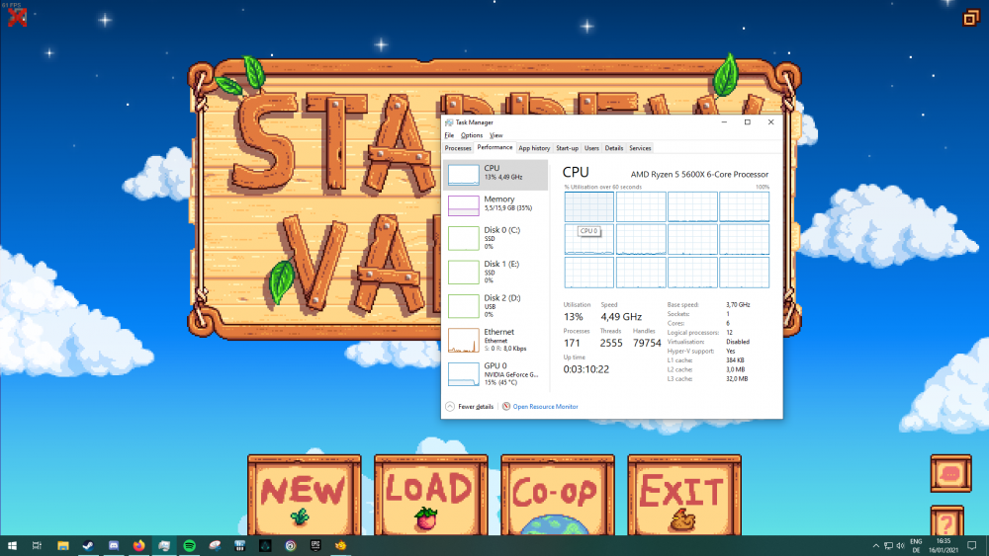Click the 79754 handles count

pos(647,343)
